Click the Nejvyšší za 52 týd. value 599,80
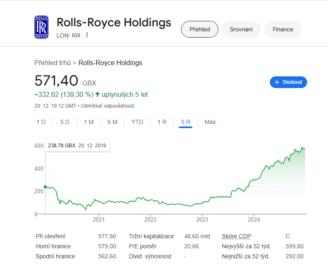The width and height of the screenshot is (328, 265). coord(295,246)
